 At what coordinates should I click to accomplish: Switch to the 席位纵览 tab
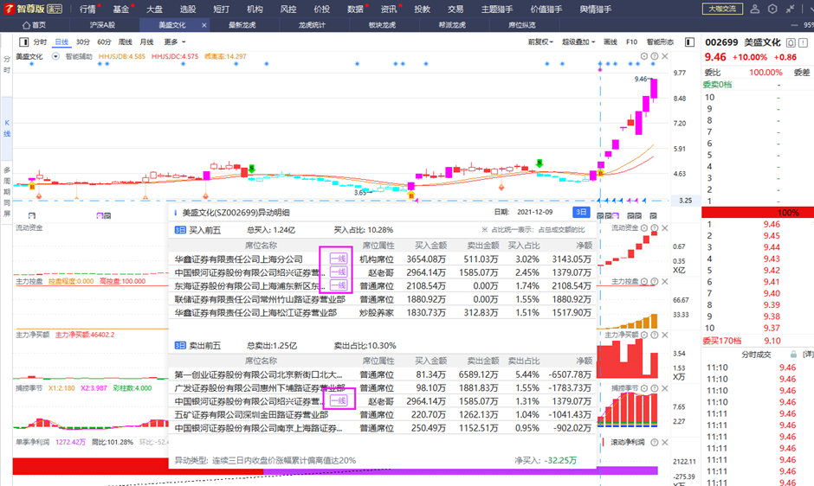coord(521,25)
